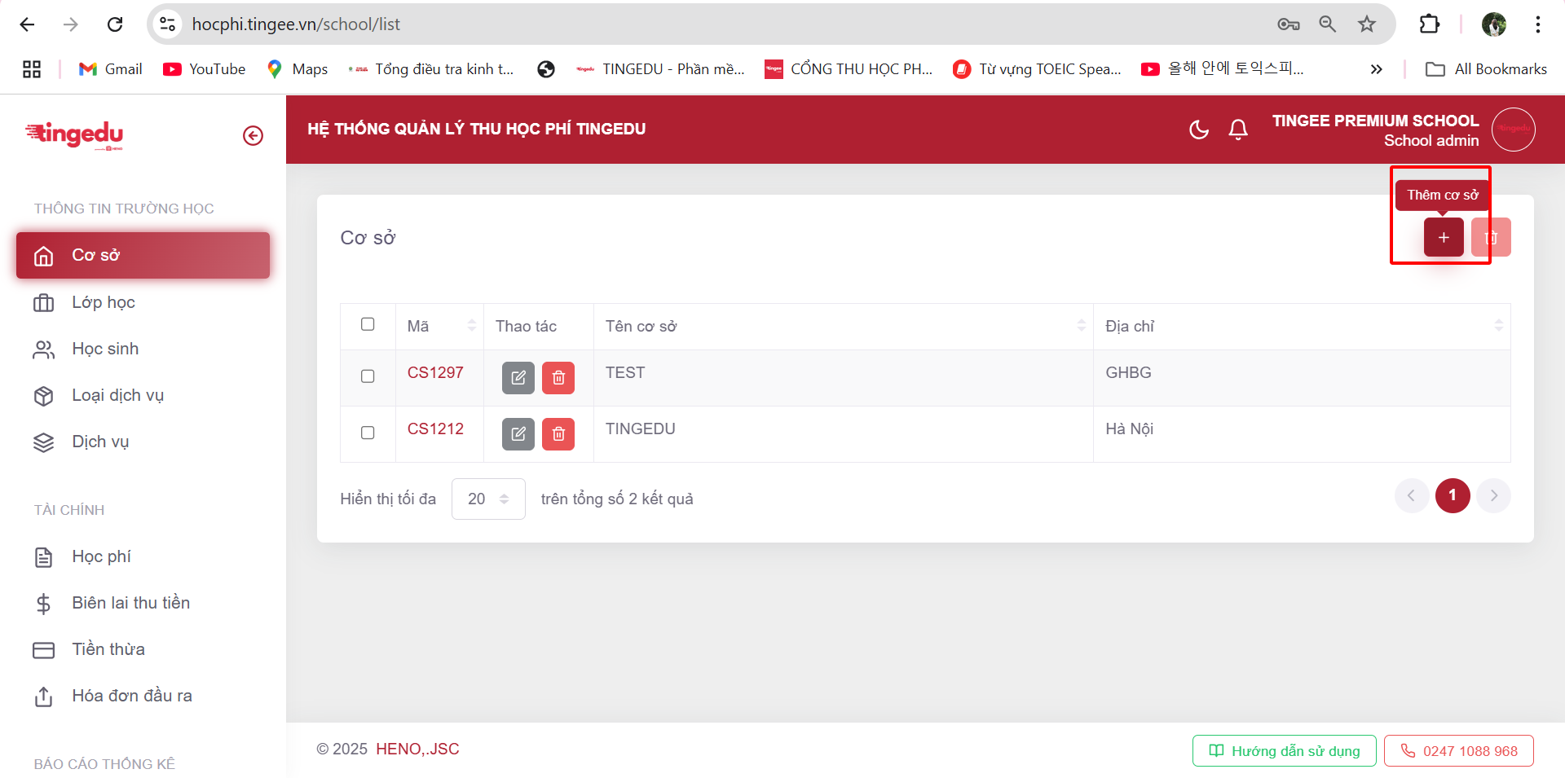Click the edit icon for row CS1297
Screen dimensions: 1565x778
click(518, 378)
